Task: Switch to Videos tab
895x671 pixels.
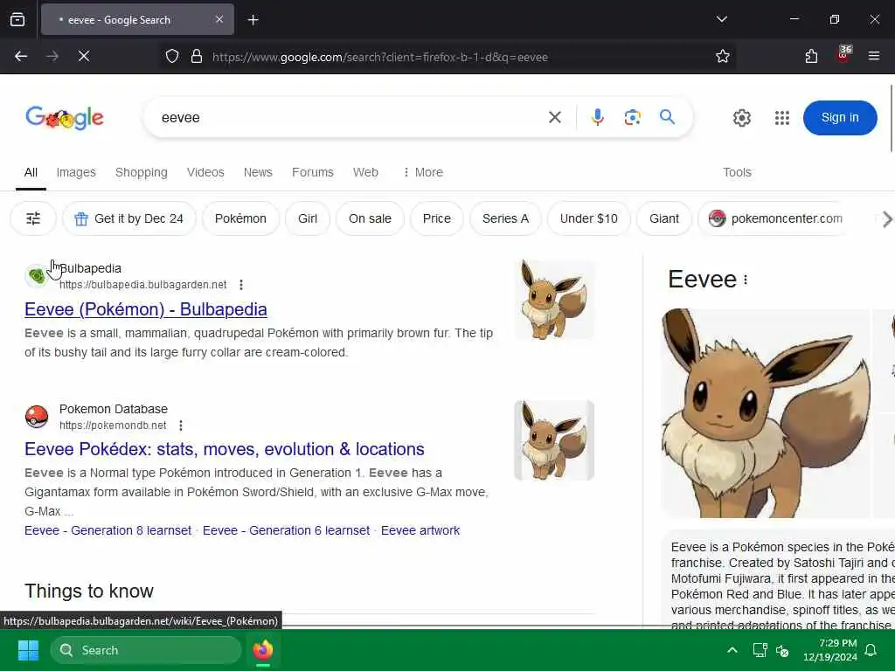Action: tap(205, 172)
